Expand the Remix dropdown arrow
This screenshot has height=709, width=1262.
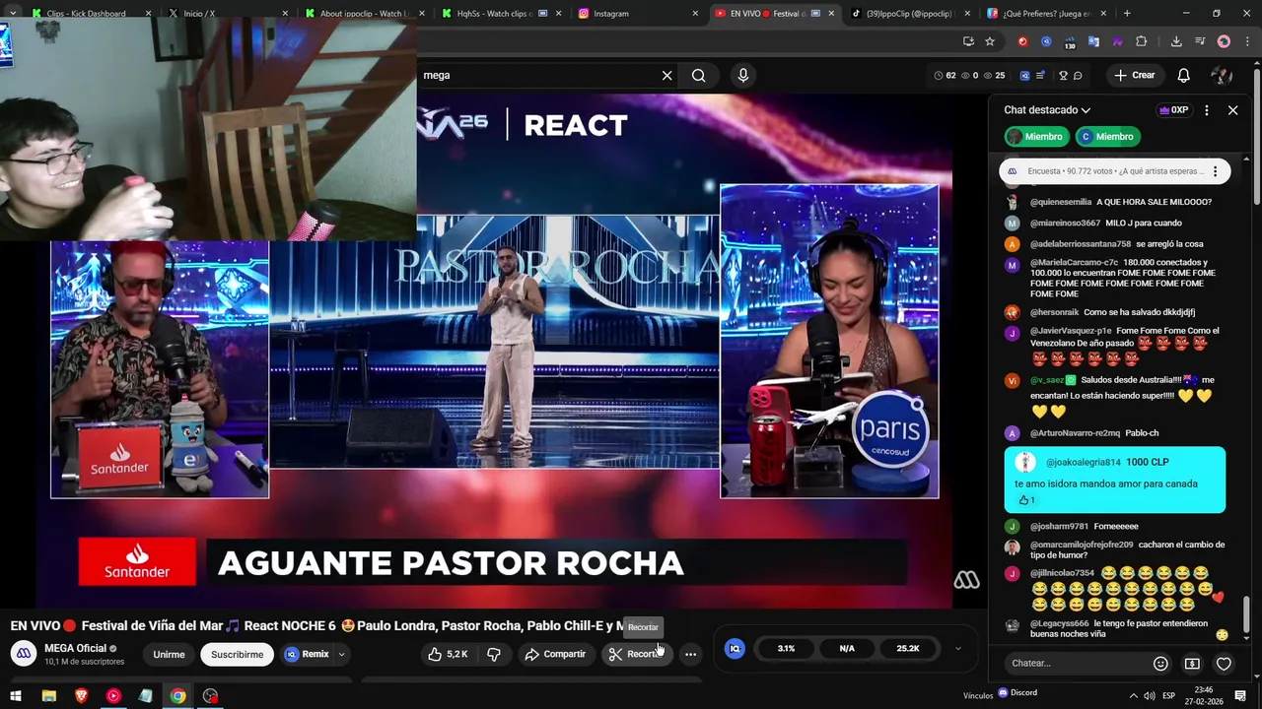pos(341,654)
